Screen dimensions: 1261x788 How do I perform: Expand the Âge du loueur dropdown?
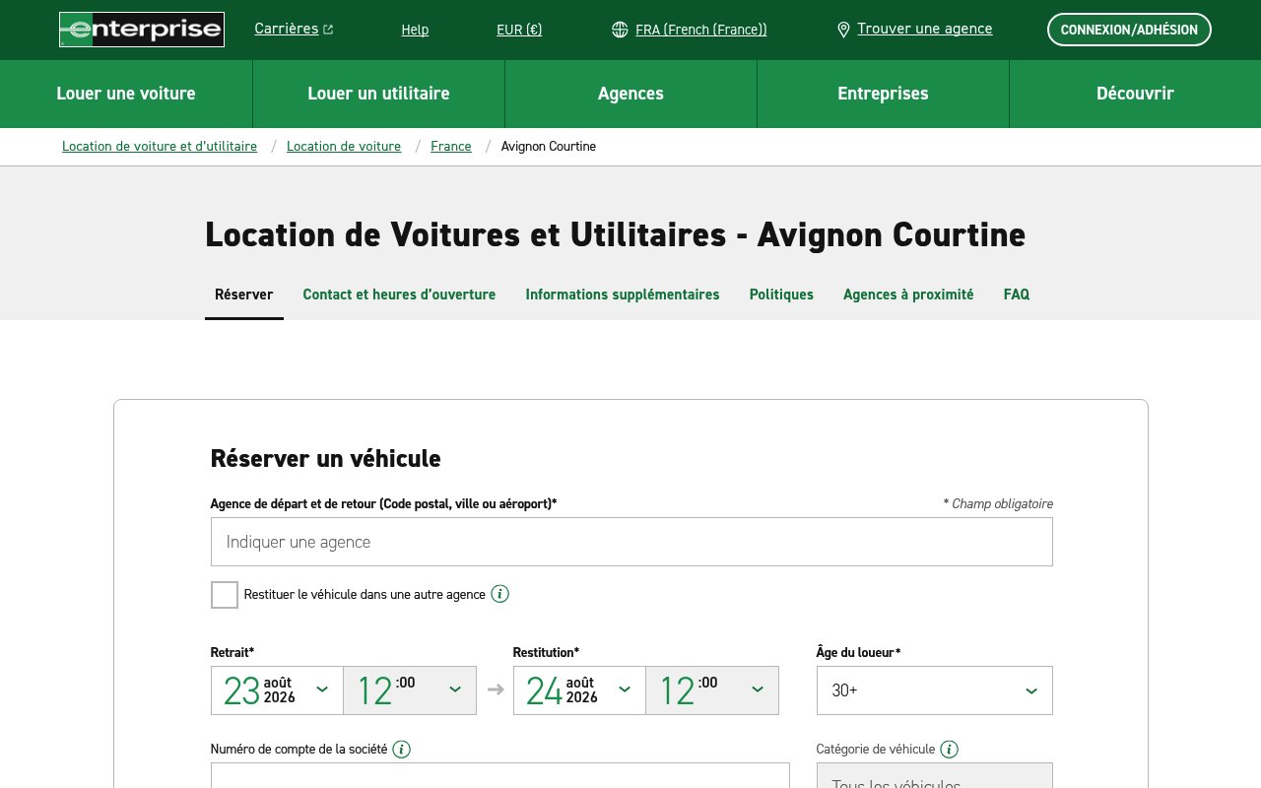pyautogui.click(x=934, y=690)
